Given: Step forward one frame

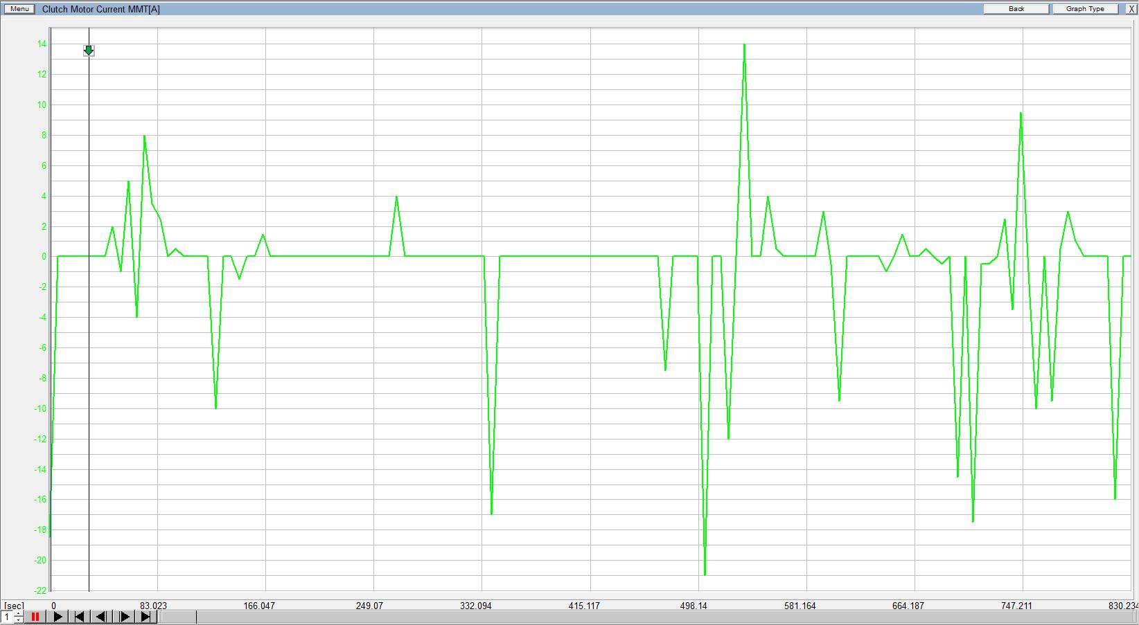Looking at the screenshot, I should click(x=124, y=617).
